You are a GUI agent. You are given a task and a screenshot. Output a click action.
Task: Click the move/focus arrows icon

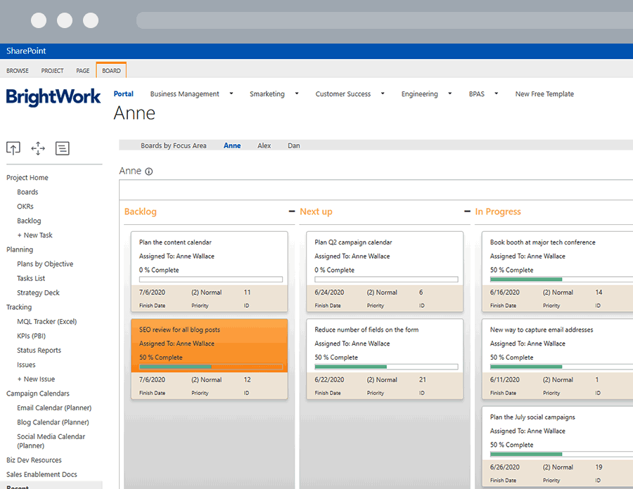point(38,148)
